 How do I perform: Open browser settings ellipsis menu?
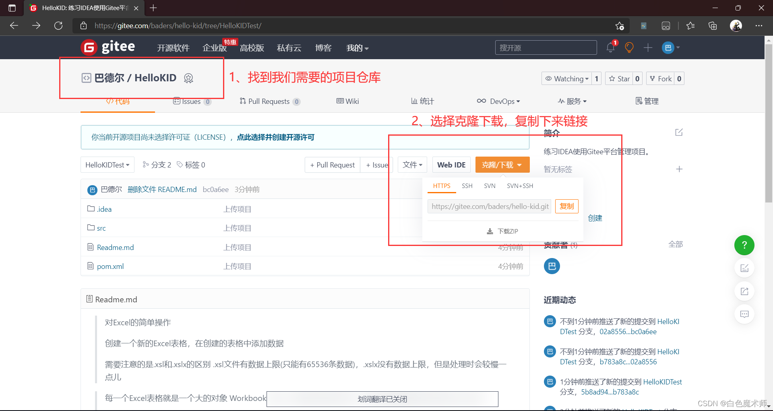coord(759,26)
